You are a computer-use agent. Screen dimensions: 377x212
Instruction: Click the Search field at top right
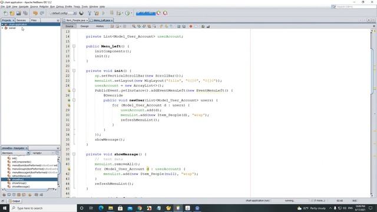point(353,6)
